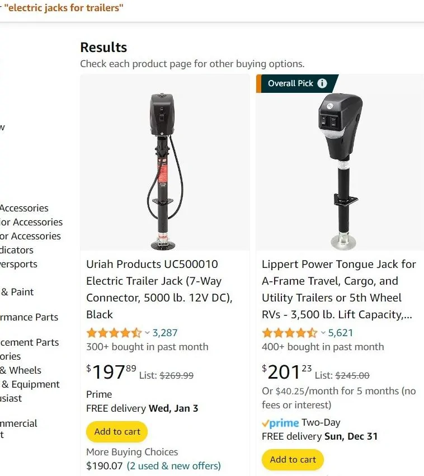Select the & Wheels sidebar category

click(21, 370)
